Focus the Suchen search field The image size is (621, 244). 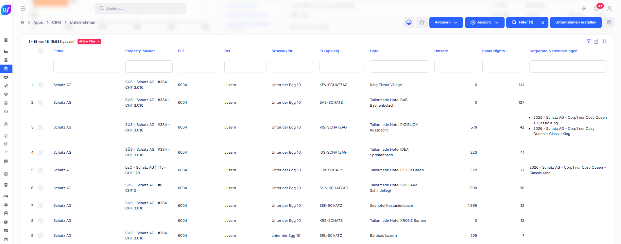pyautogui.click(x=141, y=8)
